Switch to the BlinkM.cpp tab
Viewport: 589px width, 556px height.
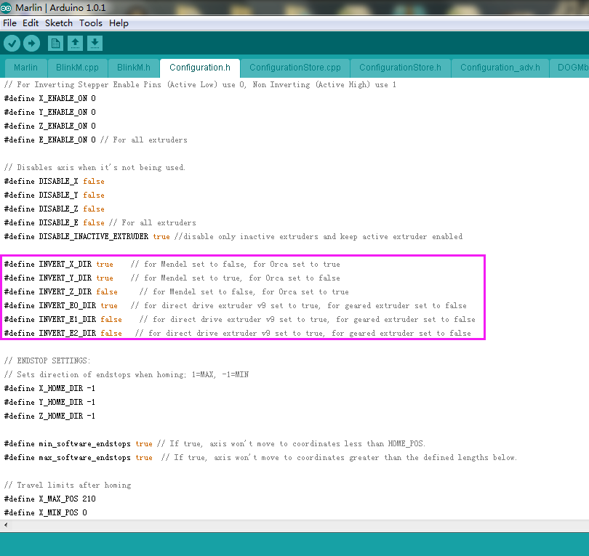point(77,68)
